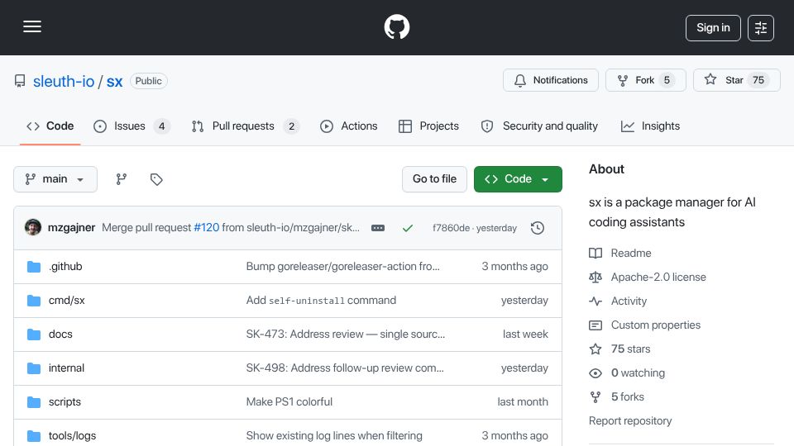The height and width of the screenshot is (446, 794).
Task: Click the eye icon beside watching
Action: [x=595, y=373]
